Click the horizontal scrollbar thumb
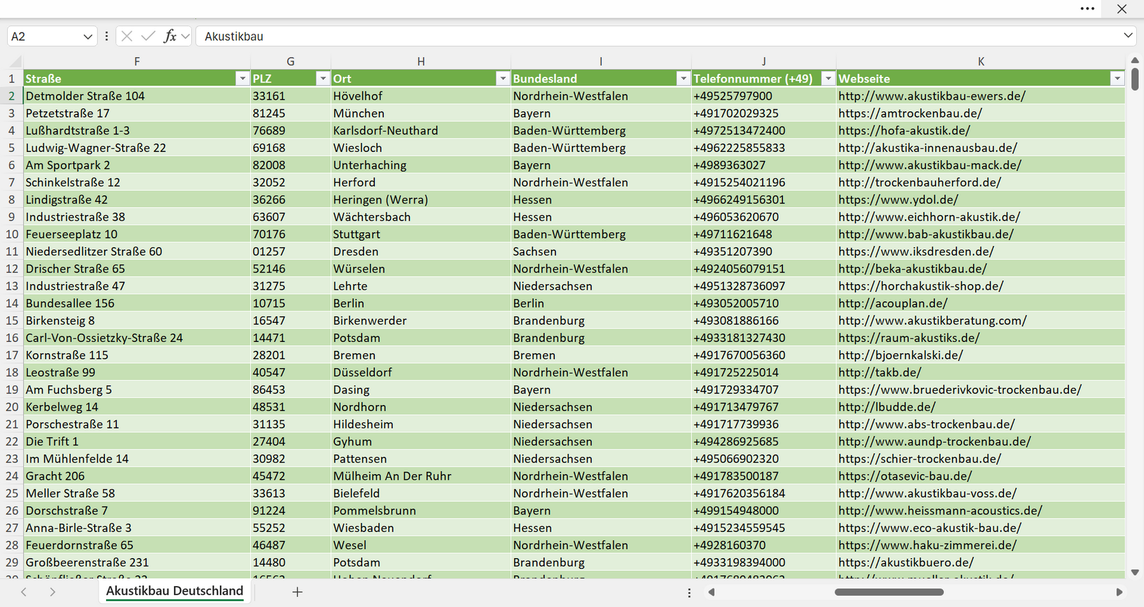This screenshot has width=1144, height=607. (889, 592)
